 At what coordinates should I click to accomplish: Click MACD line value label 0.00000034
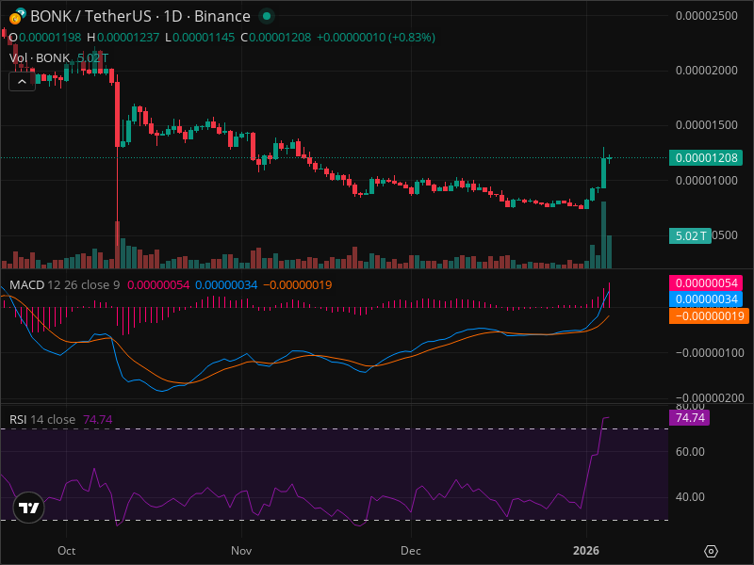pos(706,299)
